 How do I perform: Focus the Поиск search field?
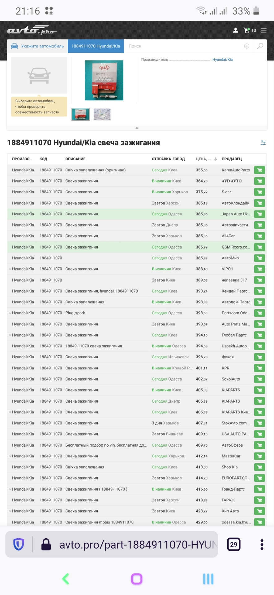[x=184, y=46]
